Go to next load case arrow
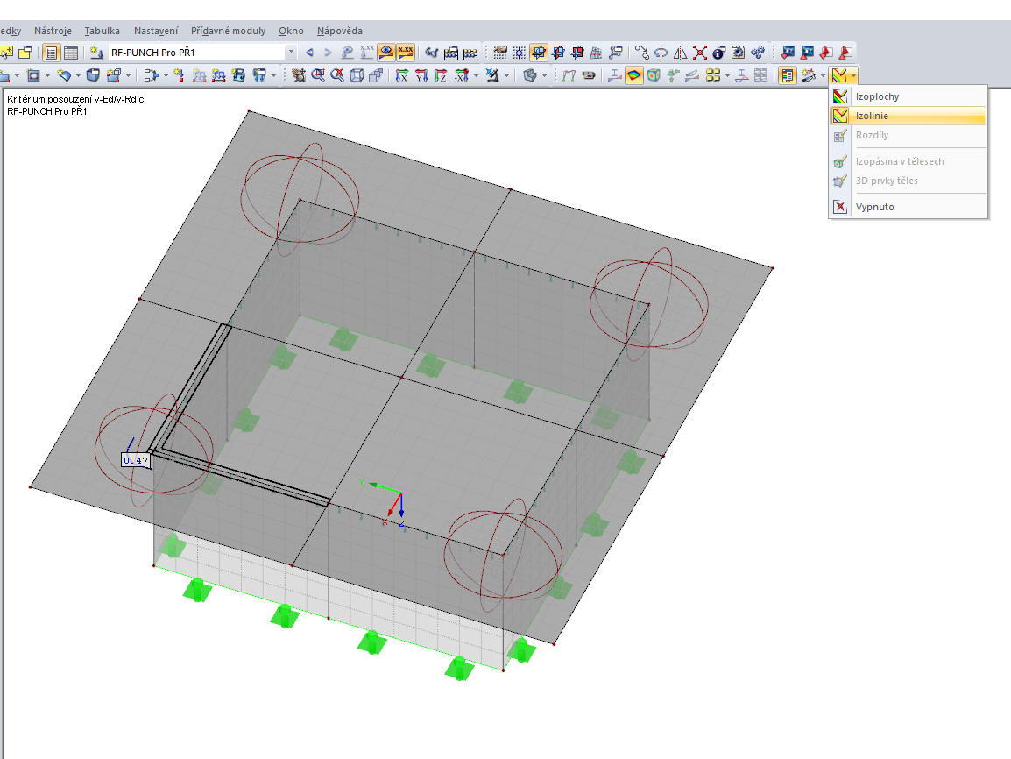1011x759 pixels. click(x=329, y=53)
